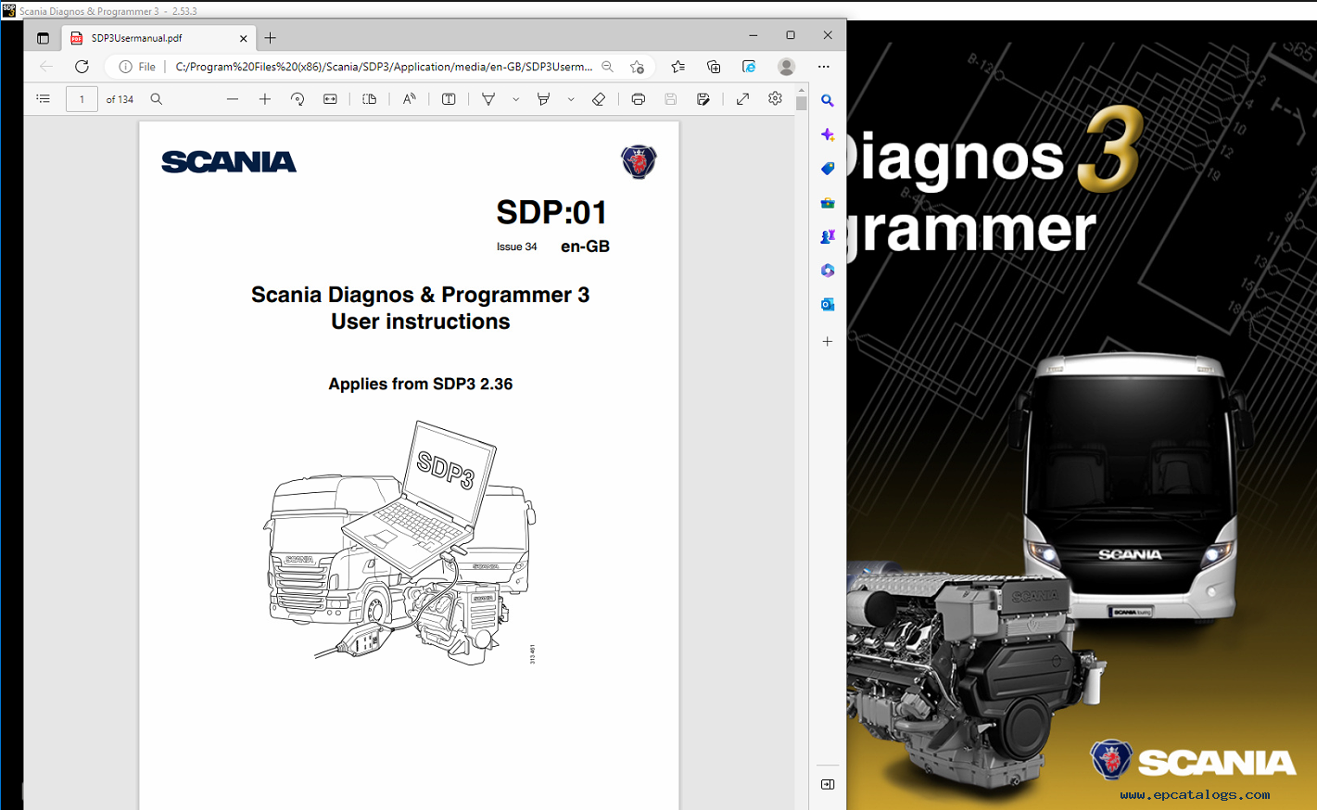Click the Save as icon

tap(703, 99)
